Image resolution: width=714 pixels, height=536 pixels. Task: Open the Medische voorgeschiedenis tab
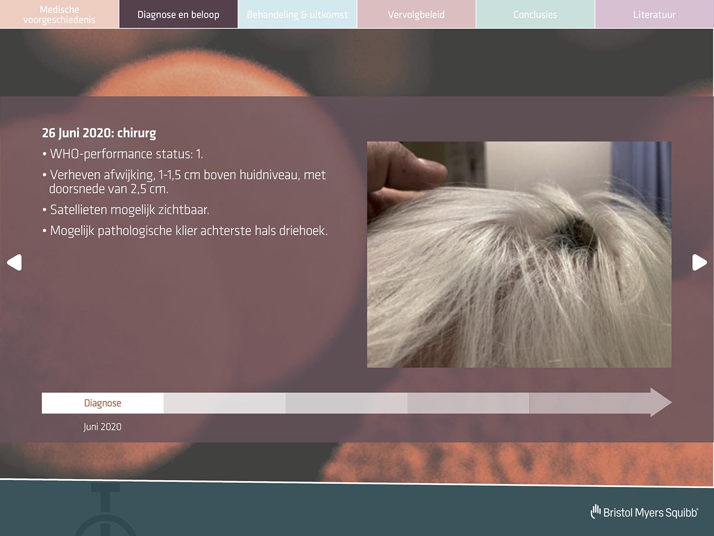[x=59, y=14]
